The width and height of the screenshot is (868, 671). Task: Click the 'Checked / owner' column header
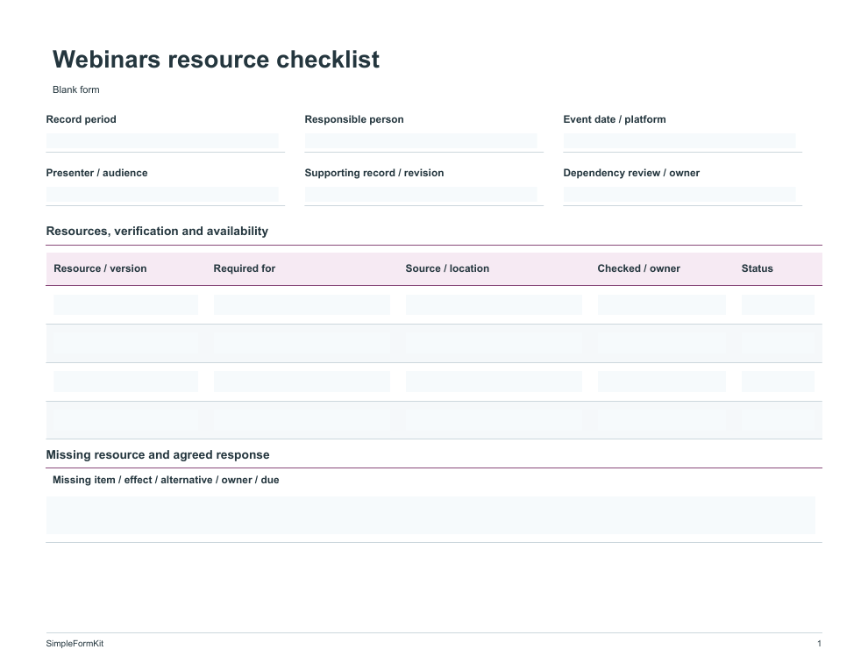click(x=639, y=268)
